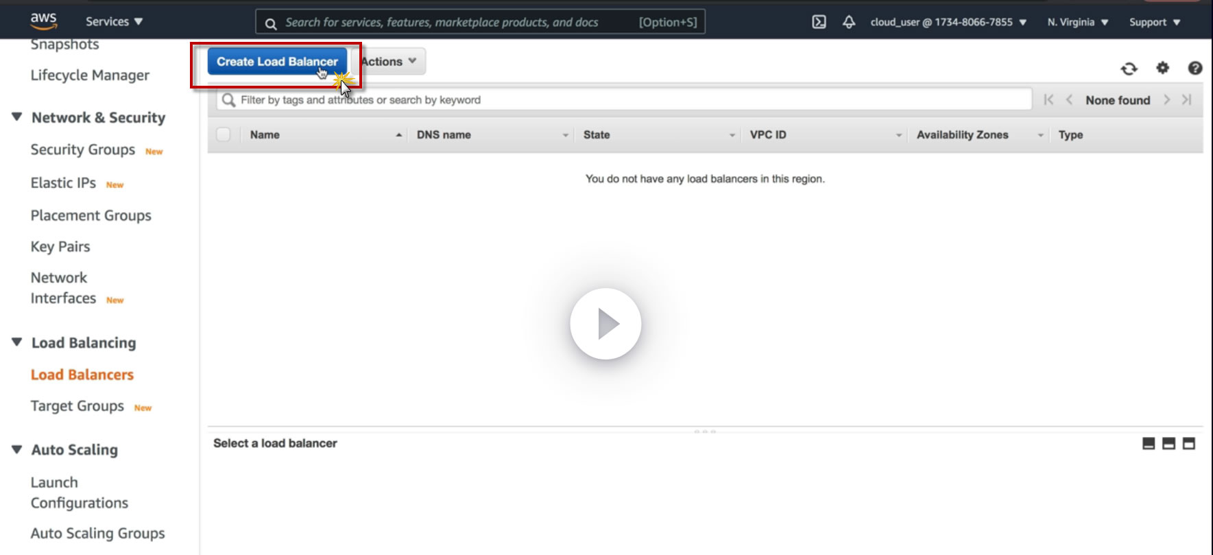Open the Services menu
The image size is (1213, 555).
point(114,21)
